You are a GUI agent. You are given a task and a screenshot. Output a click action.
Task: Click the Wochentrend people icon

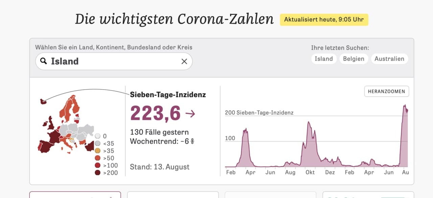tap(192, 141)
